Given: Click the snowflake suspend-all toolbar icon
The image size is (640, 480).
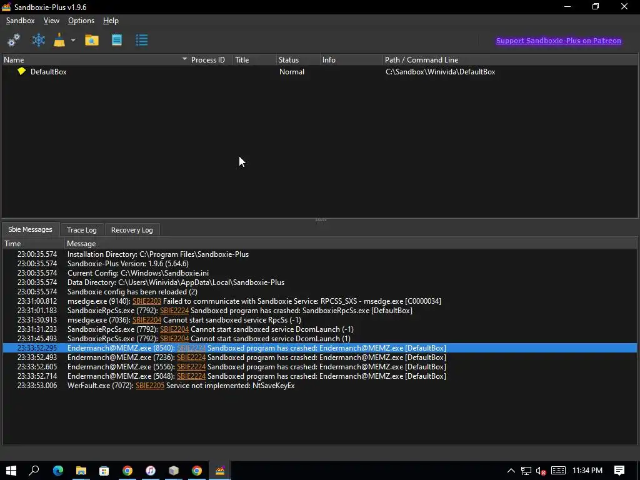Looking at the screenshot, I should [38, 40].
